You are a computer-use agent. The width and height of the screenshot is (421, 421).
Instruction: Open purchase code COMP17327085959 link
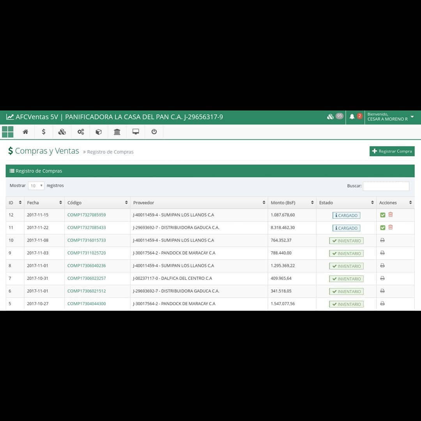pyautogui.click(x=87, y=215)
